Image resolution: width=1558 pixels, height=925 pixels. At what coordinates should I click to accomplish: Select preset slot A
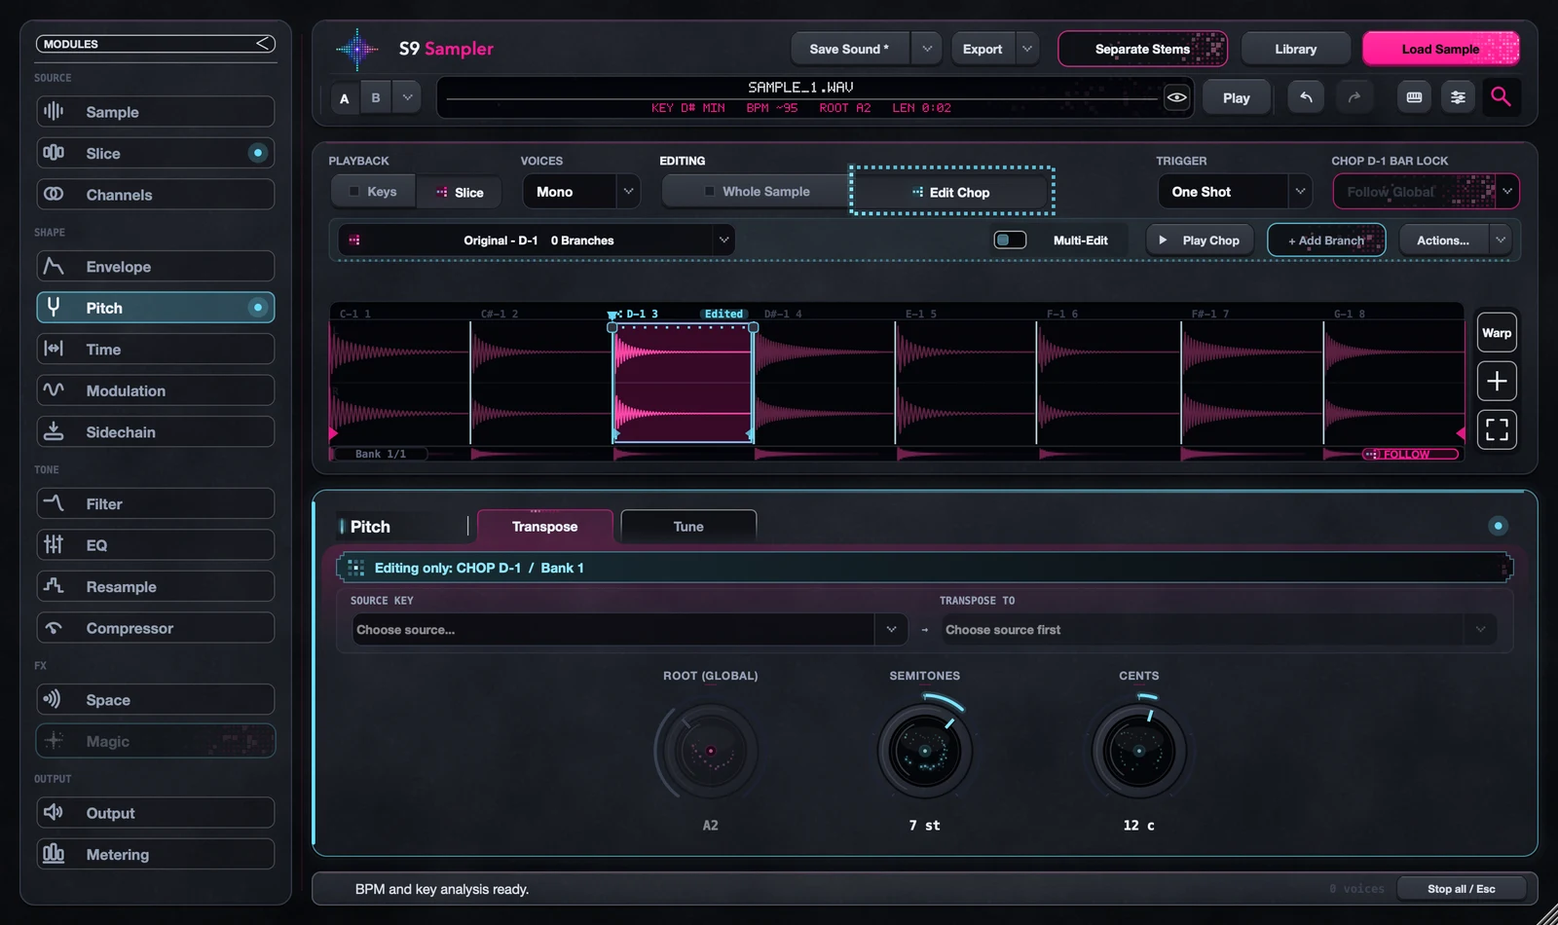(344, 98)
